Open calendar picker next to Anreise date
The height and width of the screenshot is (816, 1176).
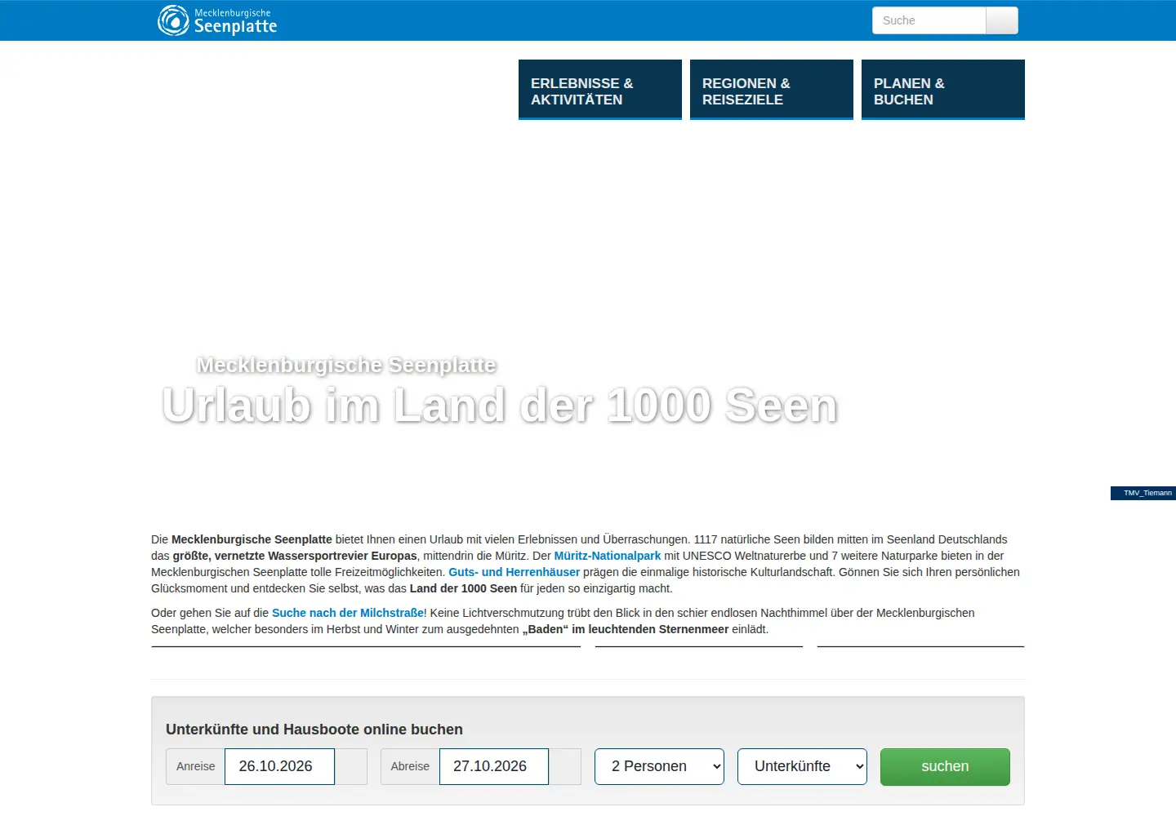click(351, 766)
